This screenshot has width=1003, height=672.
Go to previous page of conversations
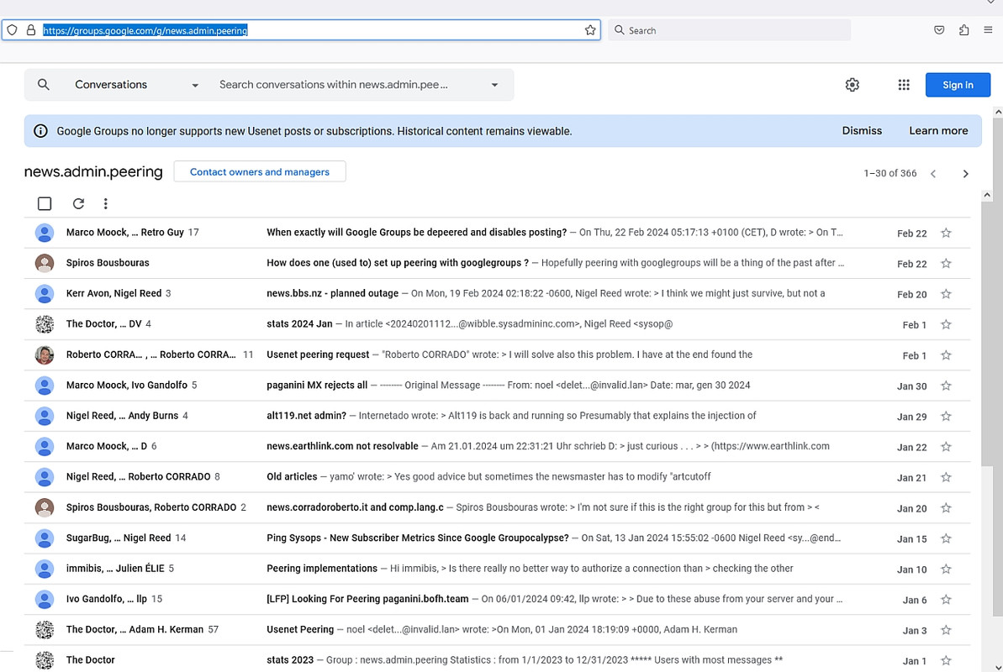[933, 173]
